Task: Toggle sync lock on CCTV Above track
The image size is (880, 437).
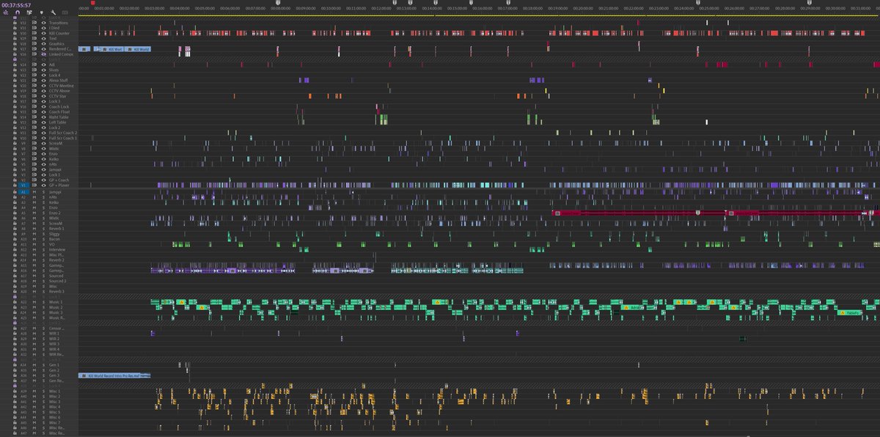Action: 34,91
